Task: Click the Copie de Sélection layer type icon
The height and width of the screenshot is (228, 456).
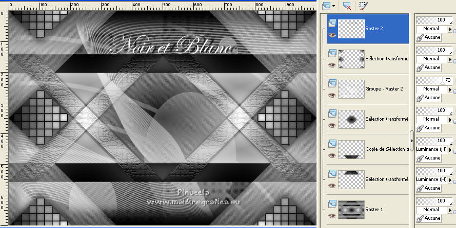Action: point(332,144)
